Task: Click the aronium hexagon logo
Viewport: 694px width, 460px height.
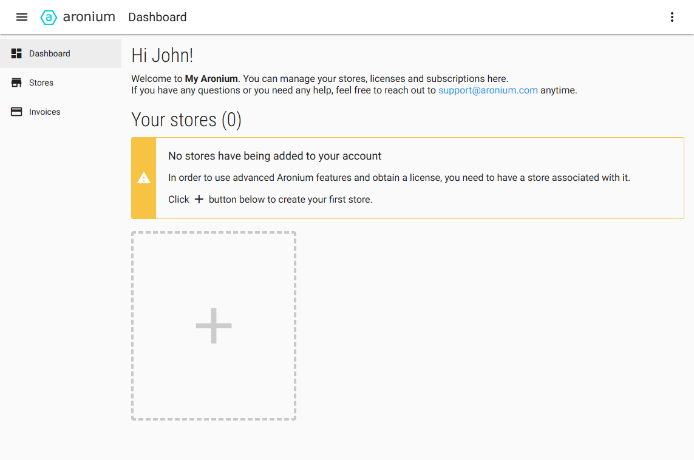Action: tap(48, 17)
